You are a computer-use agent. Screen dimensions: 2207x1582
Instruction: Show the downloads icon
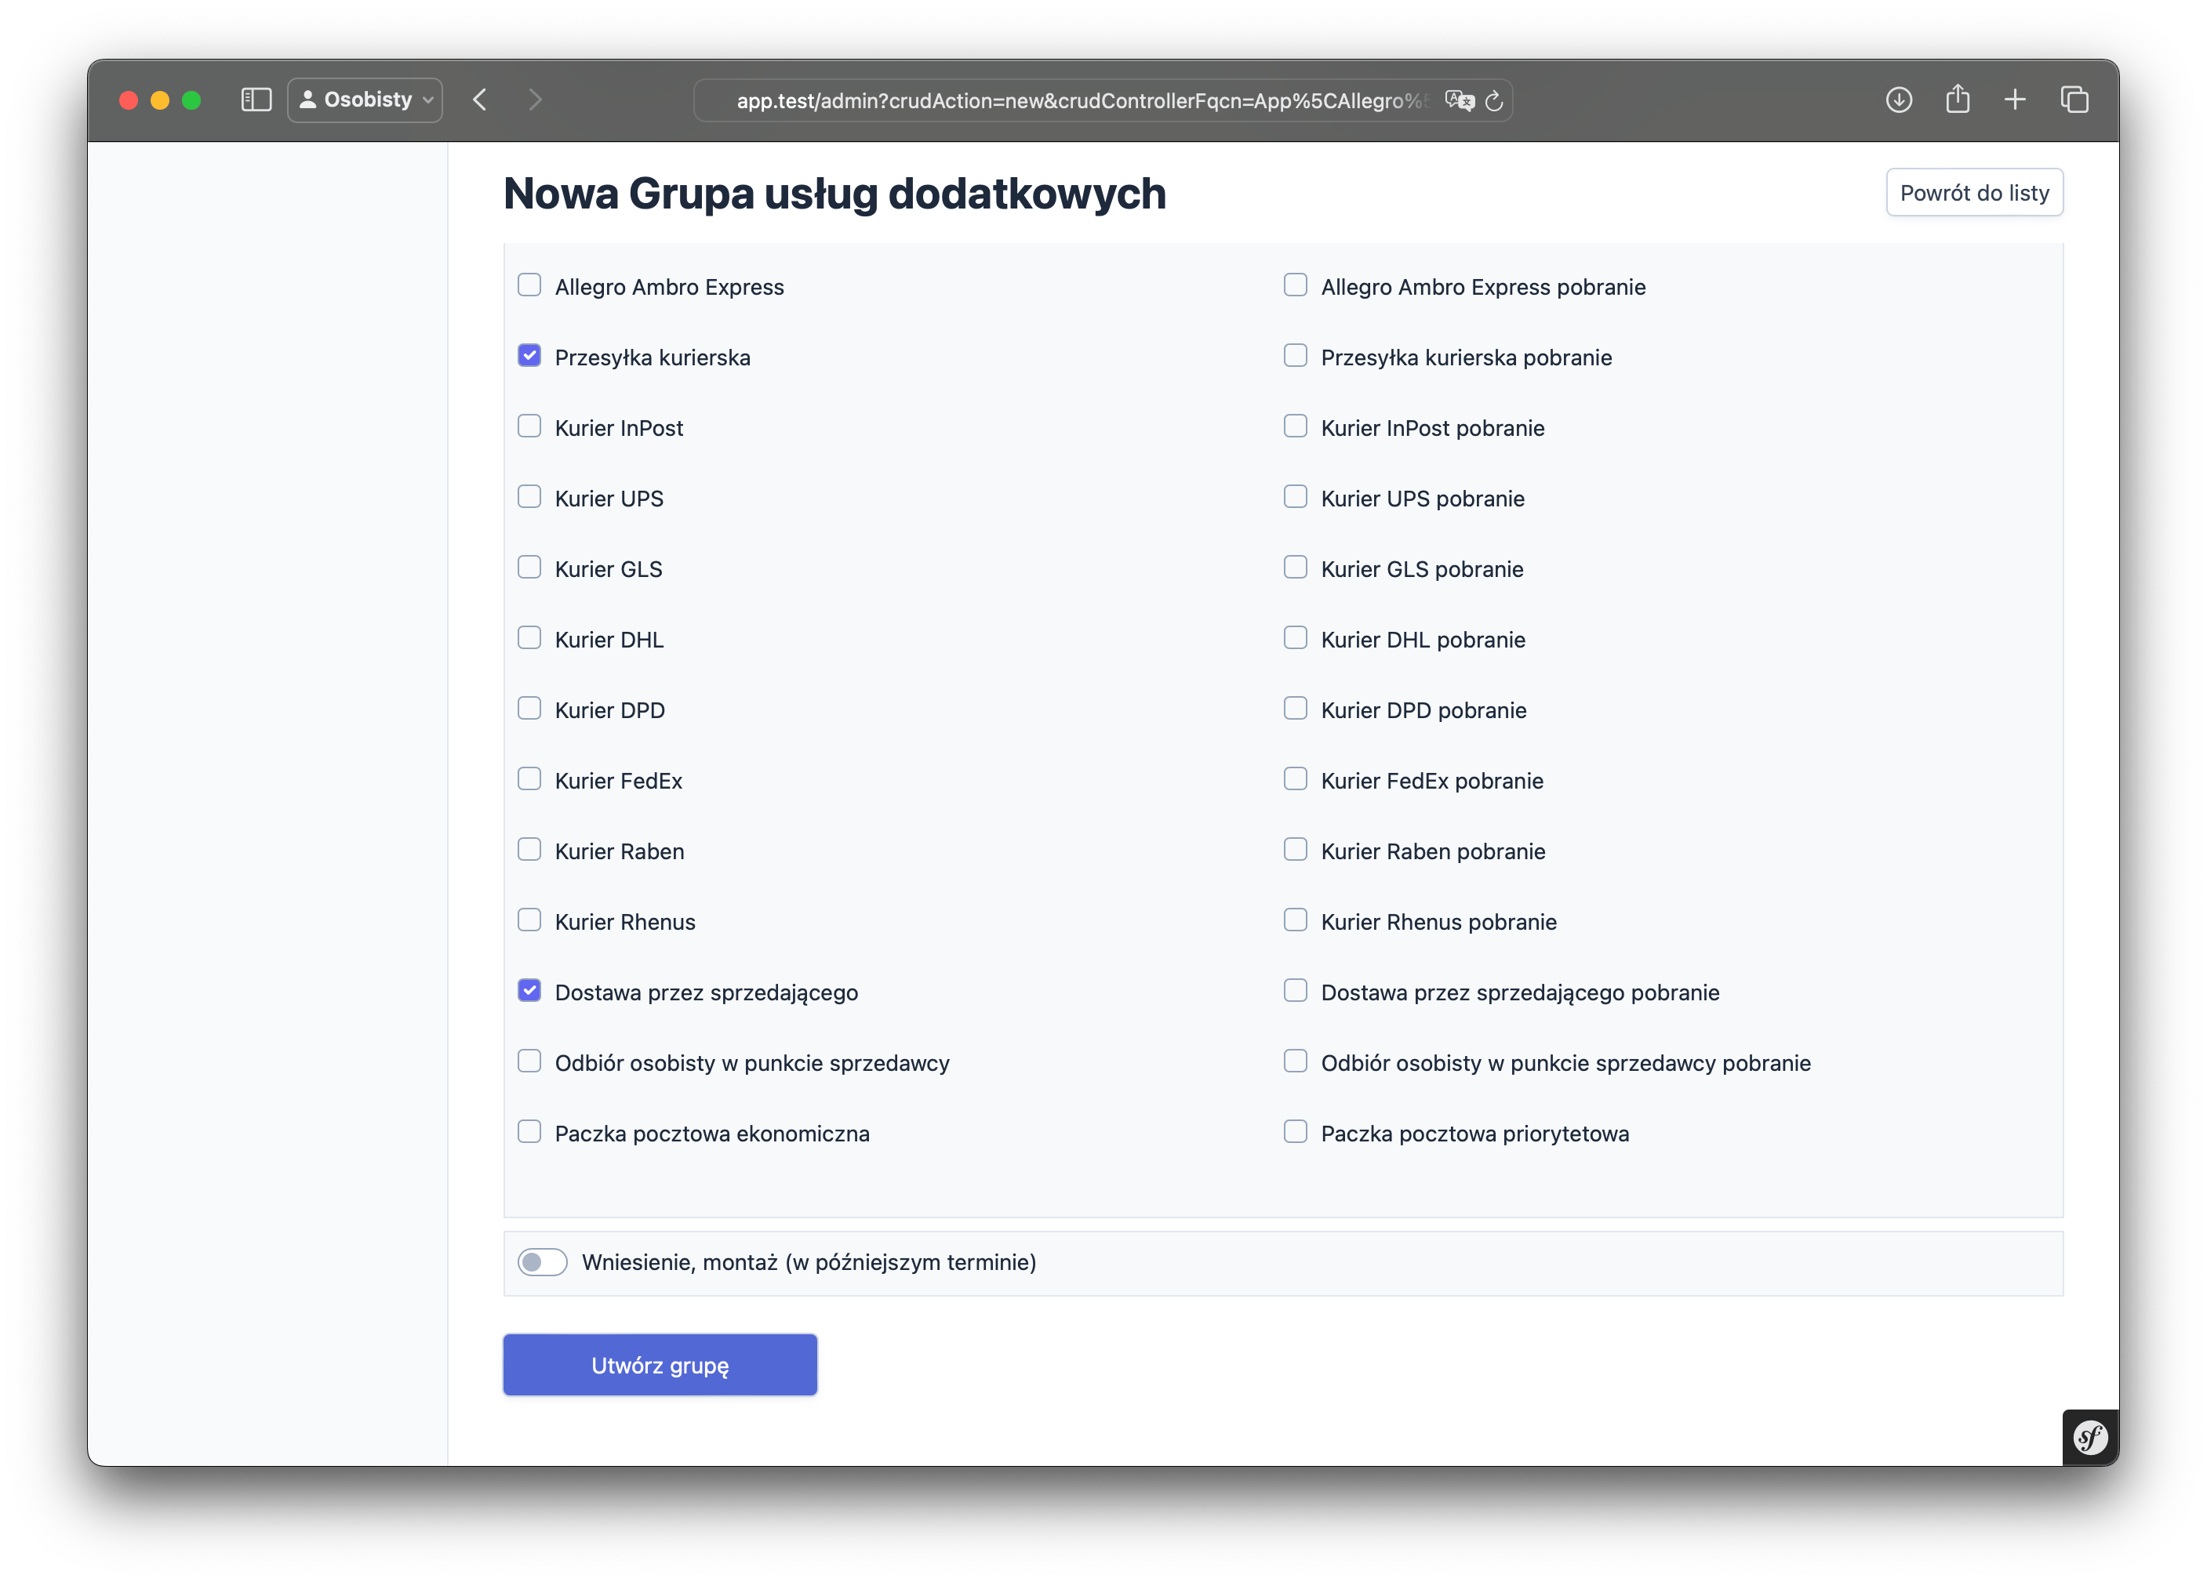(1899, 100)
